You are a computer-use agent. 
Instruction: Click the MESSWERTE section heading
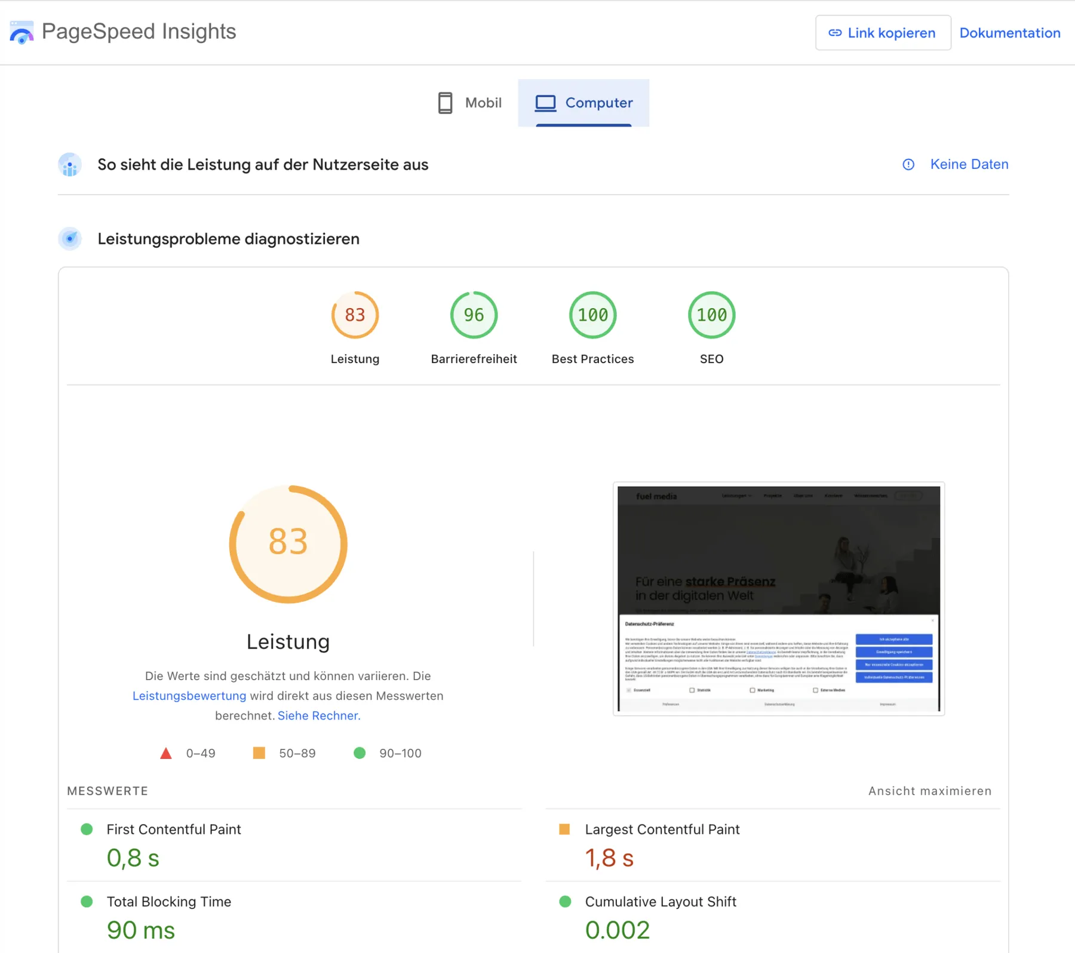107,791
